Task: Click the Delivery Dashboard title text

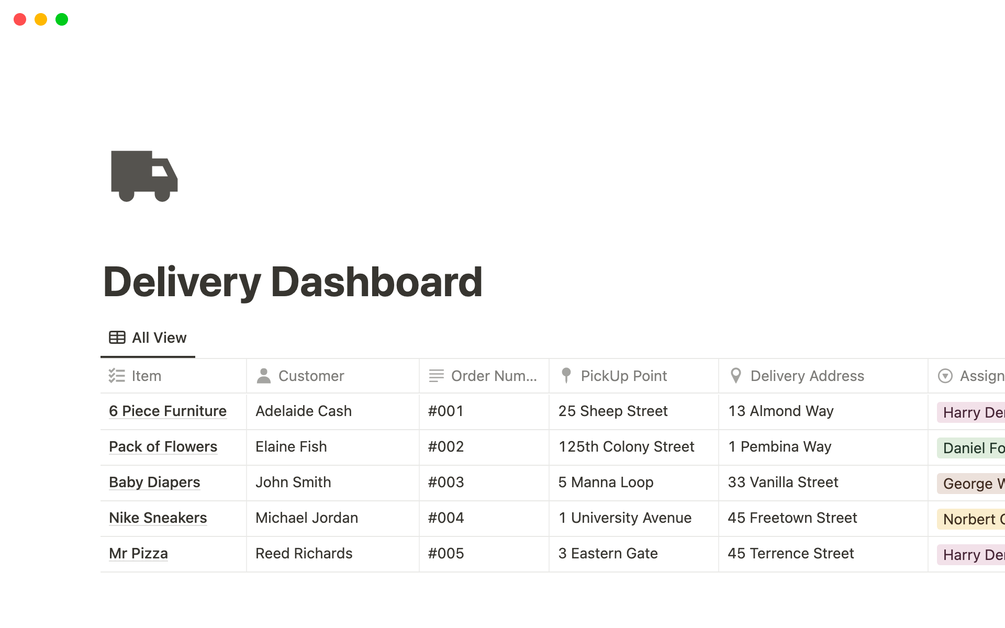Action: (x=292, y=281)
